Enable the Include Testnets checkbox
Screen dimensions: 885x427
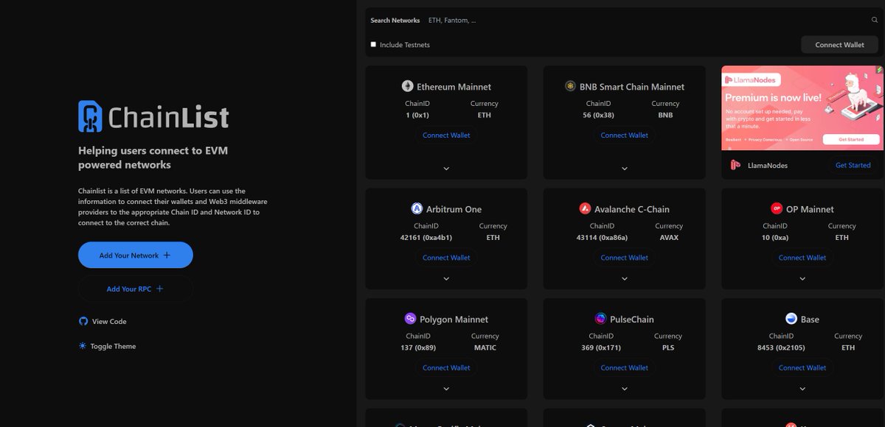pos(373,44)
